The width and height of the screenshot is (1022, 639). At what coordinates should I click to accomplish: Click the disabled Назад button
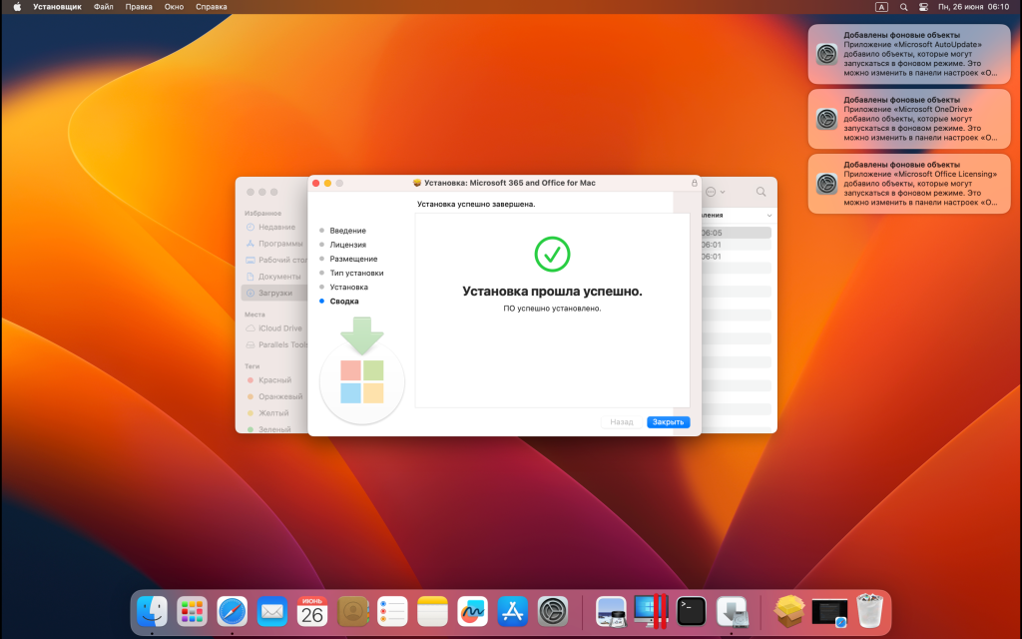coord(621,422)
